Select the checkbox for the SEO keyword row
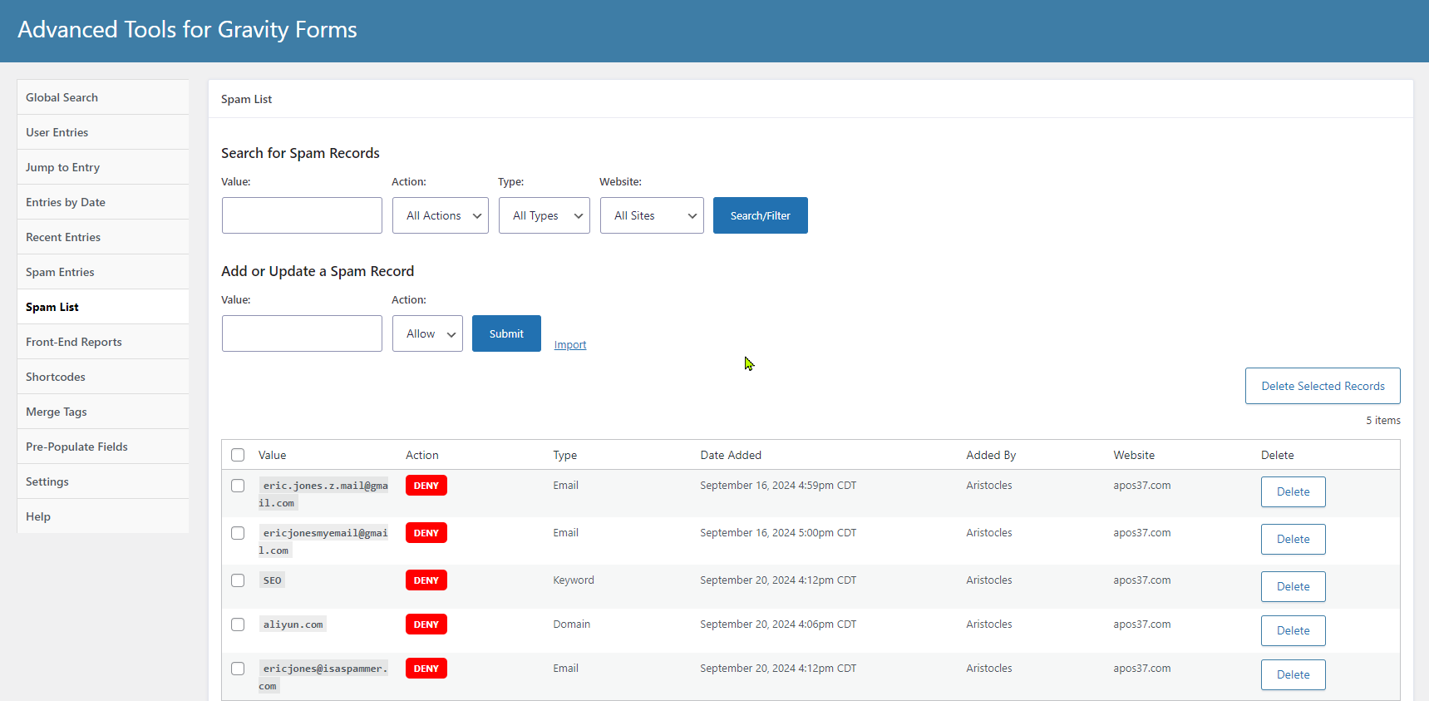This screenshot has height=701, width=1429. click(238, 580)
